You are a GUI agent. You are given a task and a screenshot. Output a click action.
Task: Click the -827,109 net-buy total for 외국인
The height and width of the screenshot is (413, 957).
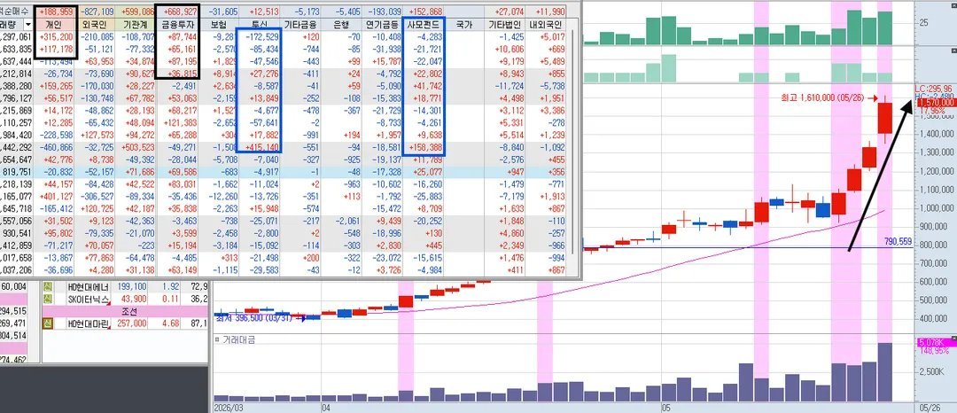pos(97,11)
